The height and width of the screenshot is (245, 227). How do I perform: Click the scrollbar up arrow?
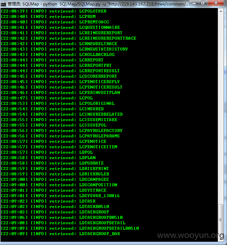pos(221,11)
